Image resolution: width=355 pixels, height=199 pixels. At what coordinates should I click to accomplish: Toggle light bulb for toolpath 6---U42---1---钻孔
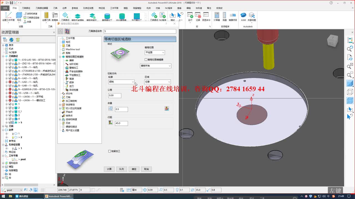point(13,78)
